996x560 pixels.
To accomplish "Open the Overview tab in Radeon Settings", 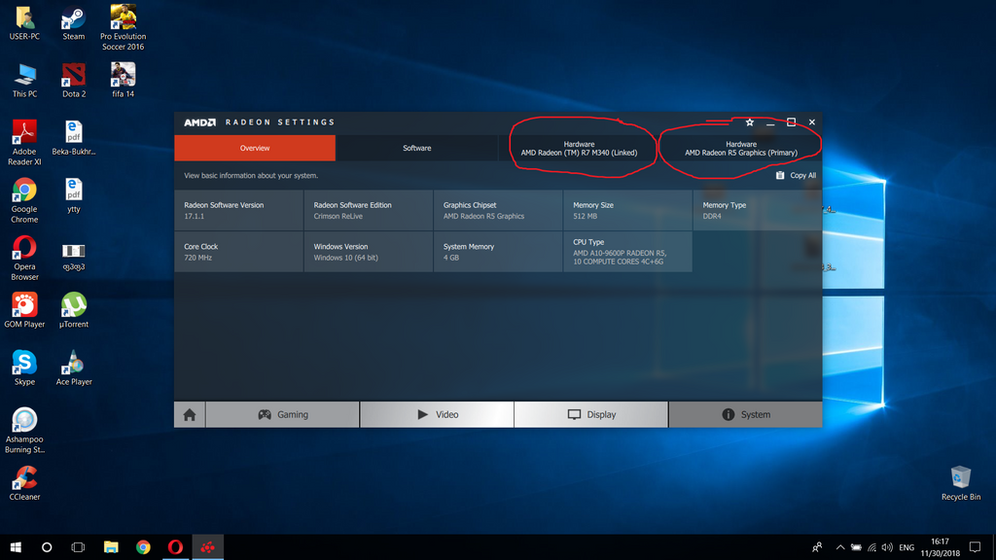I will [x=255, y=148].
